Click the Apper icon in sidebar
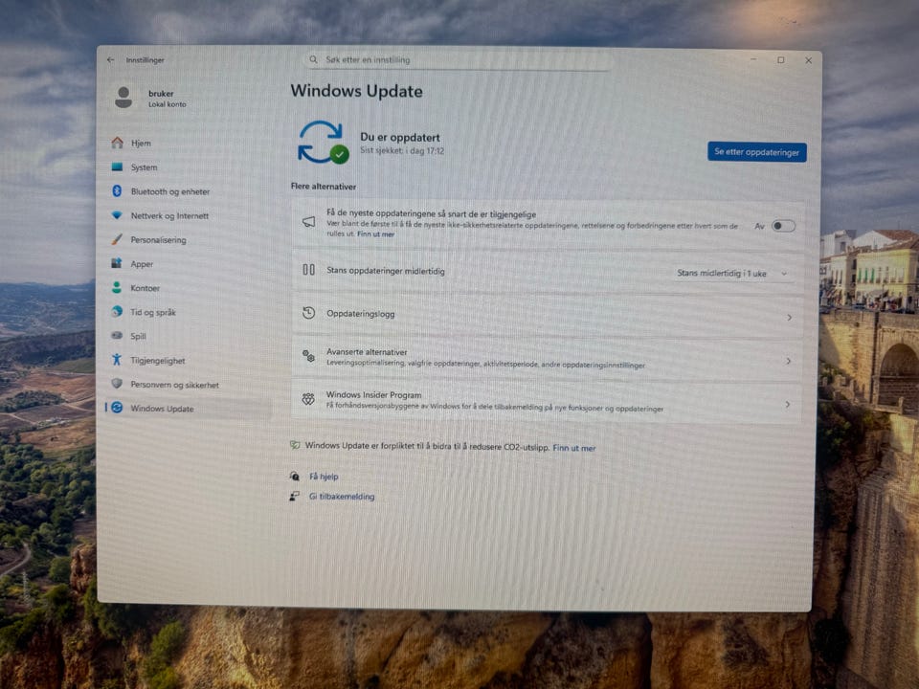 click(x=117, y=263)
